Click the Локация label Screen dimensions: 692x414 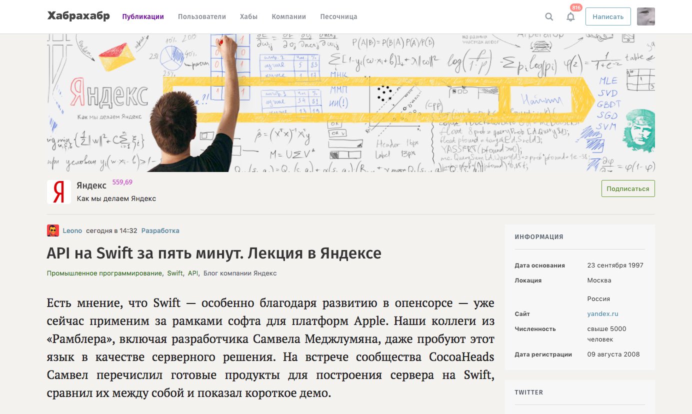click(528, 280)
